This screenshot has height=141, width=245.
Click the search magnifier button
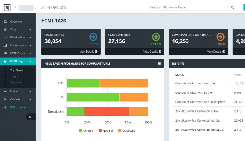pyautogui.click(x=232, y=7)
